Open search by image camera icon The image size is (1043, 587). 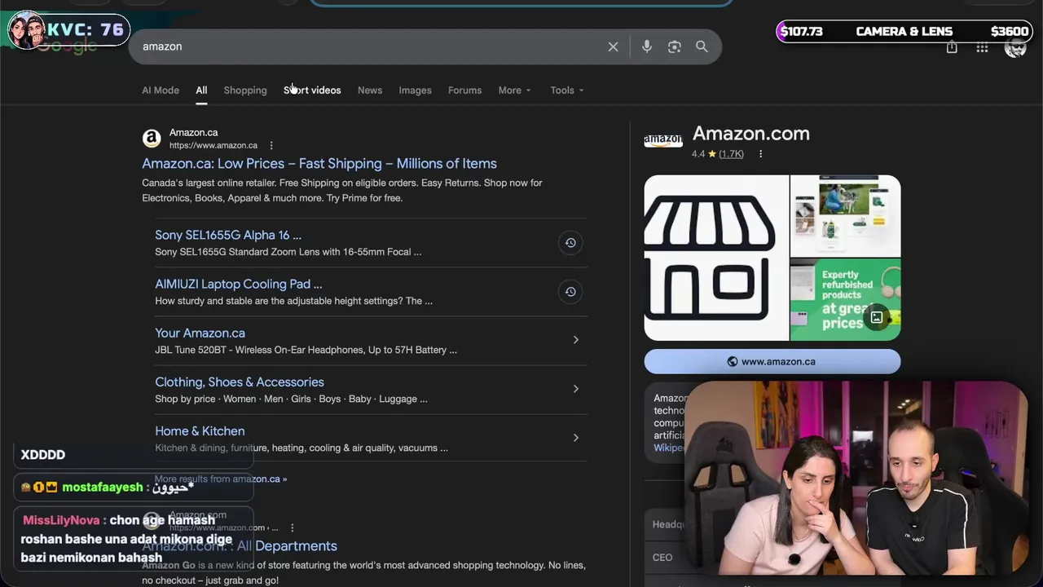click(675, 47)
